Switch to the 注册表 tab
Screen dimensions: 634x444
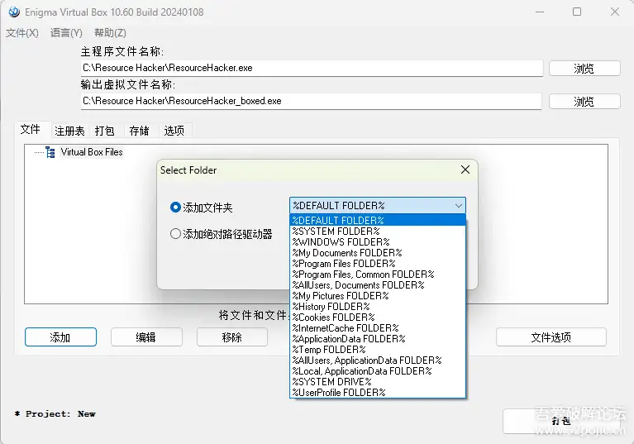(69, 131)
